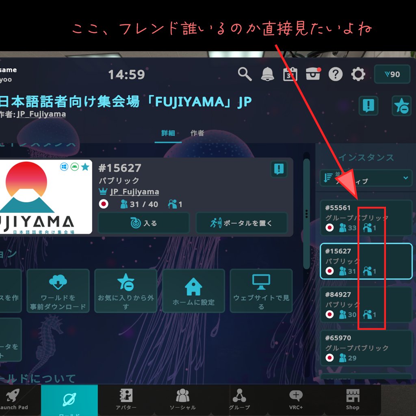Open the Shop tab
Image resolution: width=416 pixels, height=416 pixels.
click(x=352, y=400)
